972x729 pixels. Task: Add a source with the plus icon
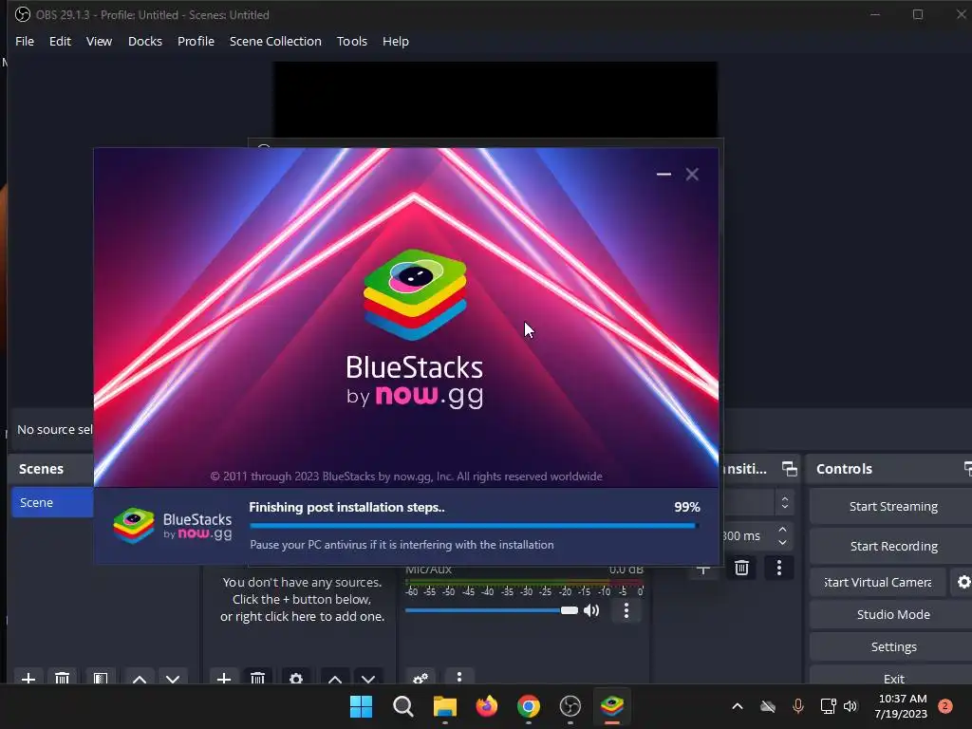point(224,679)
